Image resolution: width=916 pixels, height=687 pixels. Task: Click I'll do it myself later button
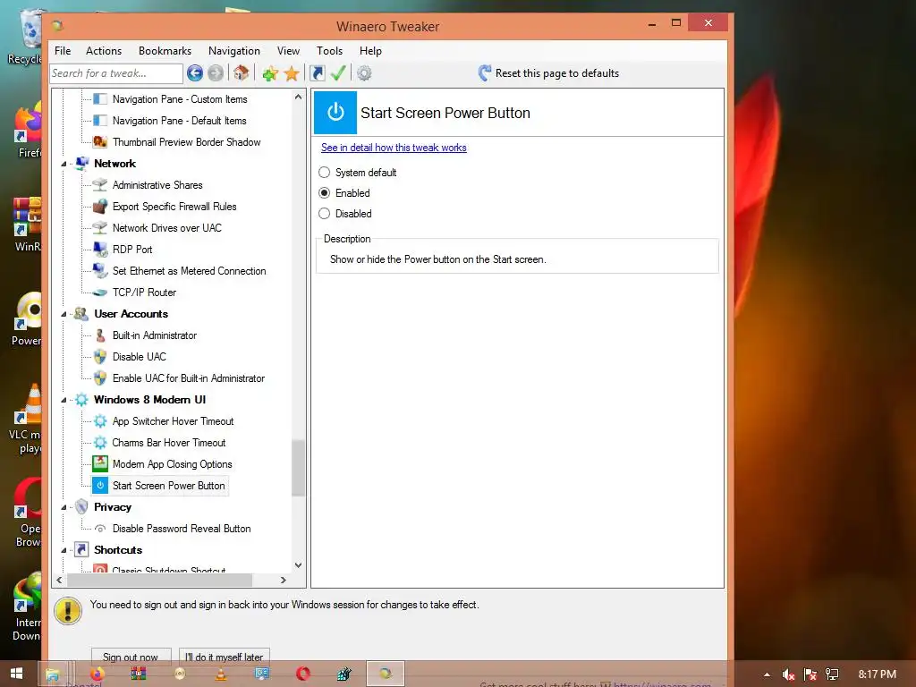click(x=224, y=657)
